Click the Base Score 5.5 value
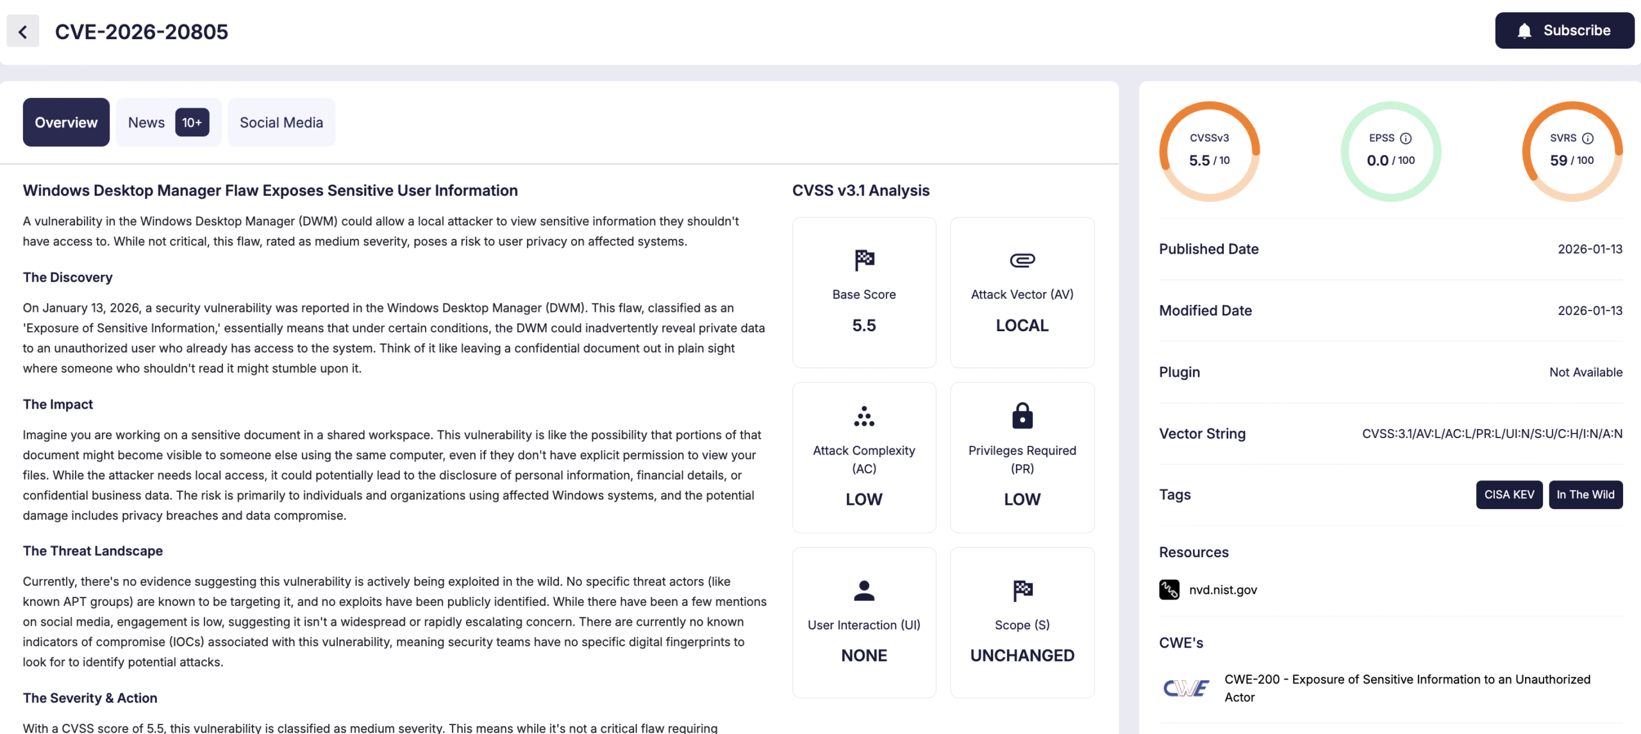 (864, 325)
